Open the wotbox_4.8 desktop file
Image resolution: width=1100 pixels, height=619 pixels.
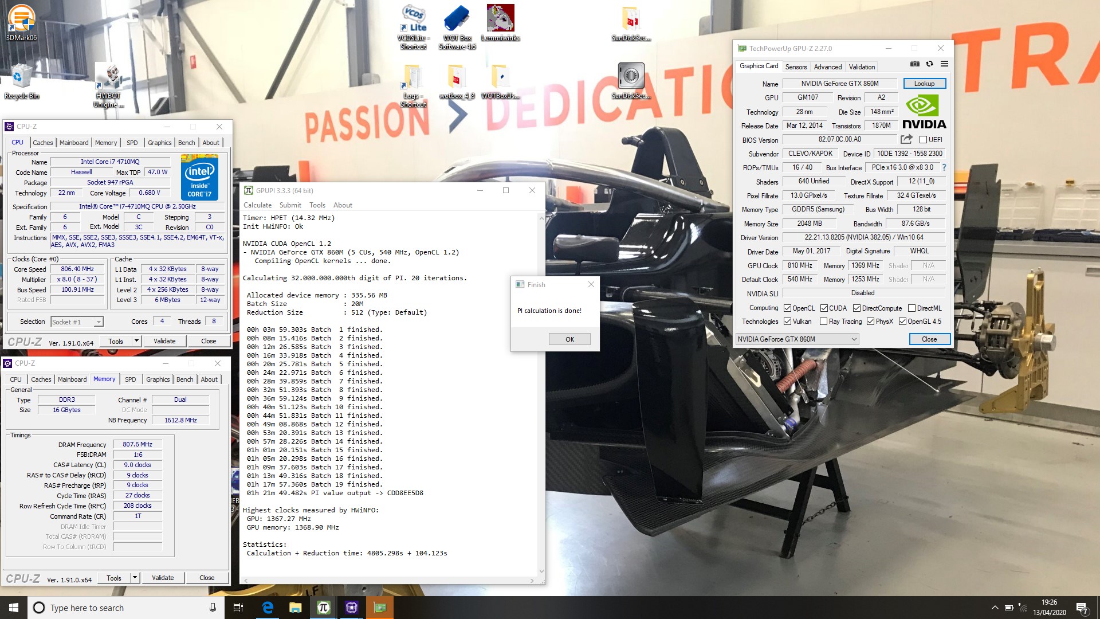pos(457,81)
